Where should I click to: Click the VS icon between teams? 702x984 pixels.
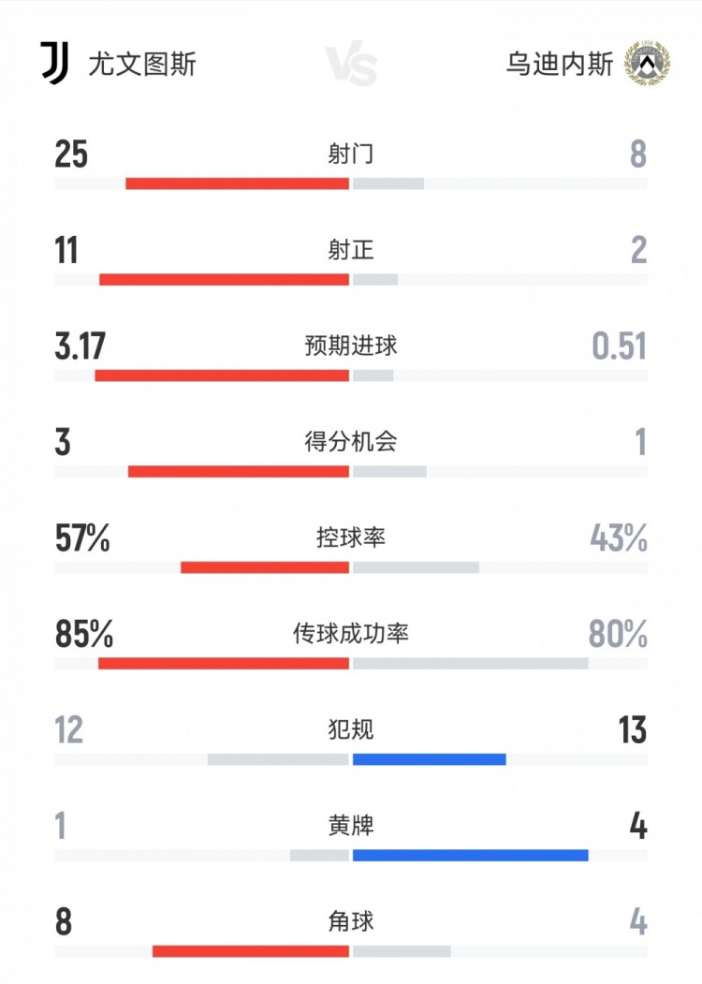tap(351, 66)
